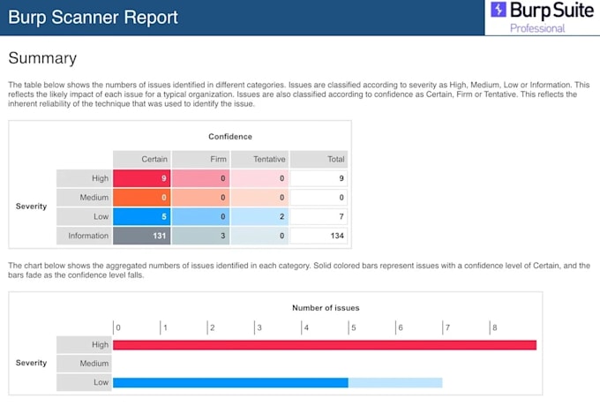This screenshot has width=600, height=406.
Task: Click the Low label in the chart
Action: 84,382
